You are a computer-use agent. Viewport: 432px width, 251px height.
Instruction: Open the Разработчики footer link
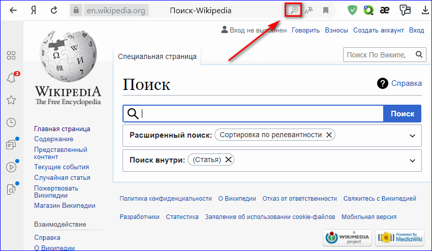click(x=139, y=217)
